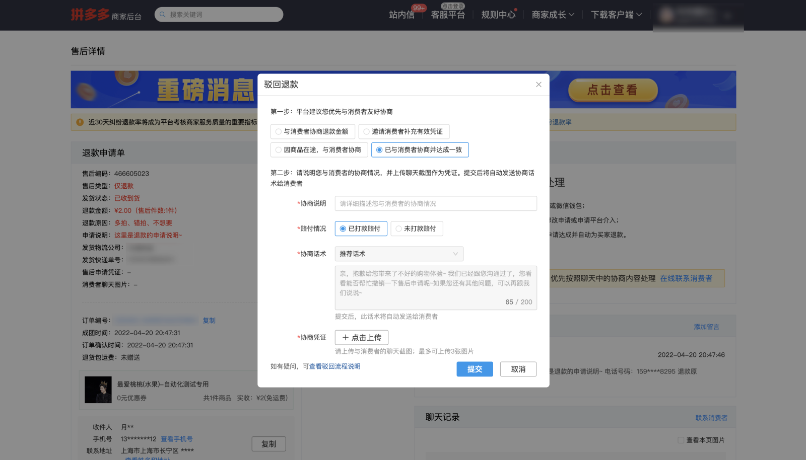This screenshot has width=806, height=460.
Task: Click the 已收到货 发货状态 value
Action: 127,198
